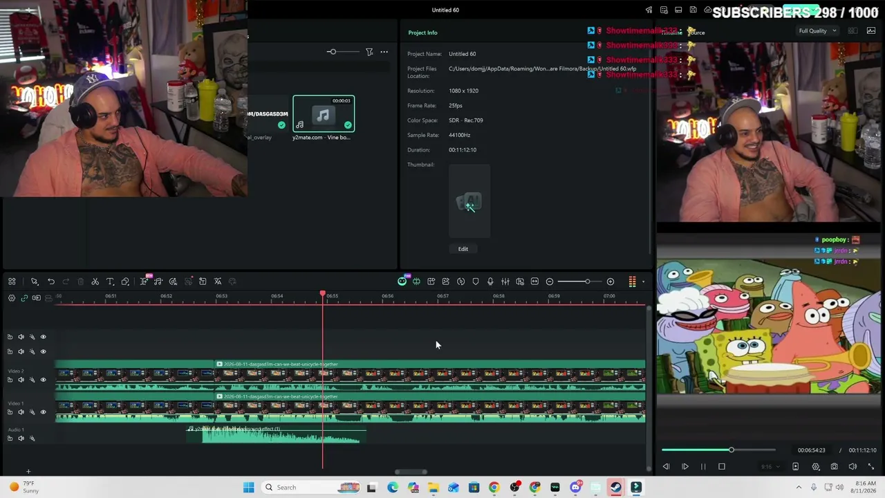The width and height of the screenshot is (885, 498).
Task: Adjust preview volume speaker icon
Action: click(853, 467)
